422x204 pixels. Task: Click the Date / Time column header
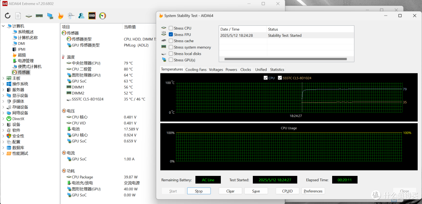tap(243, 29)
